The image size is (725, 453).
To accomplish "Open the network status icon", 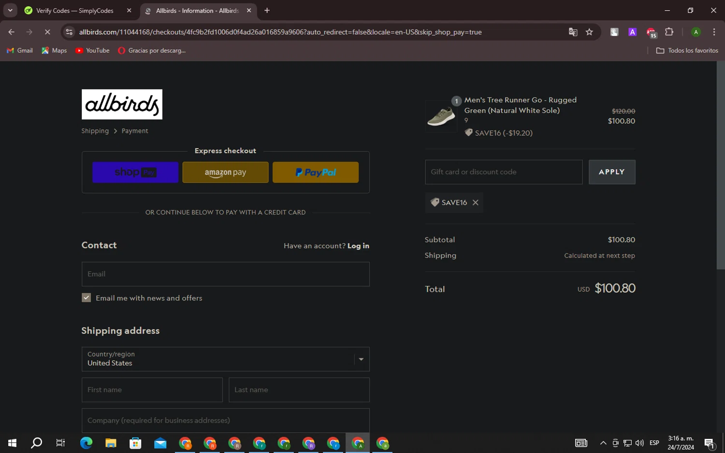I will click(x=627, y=443).
